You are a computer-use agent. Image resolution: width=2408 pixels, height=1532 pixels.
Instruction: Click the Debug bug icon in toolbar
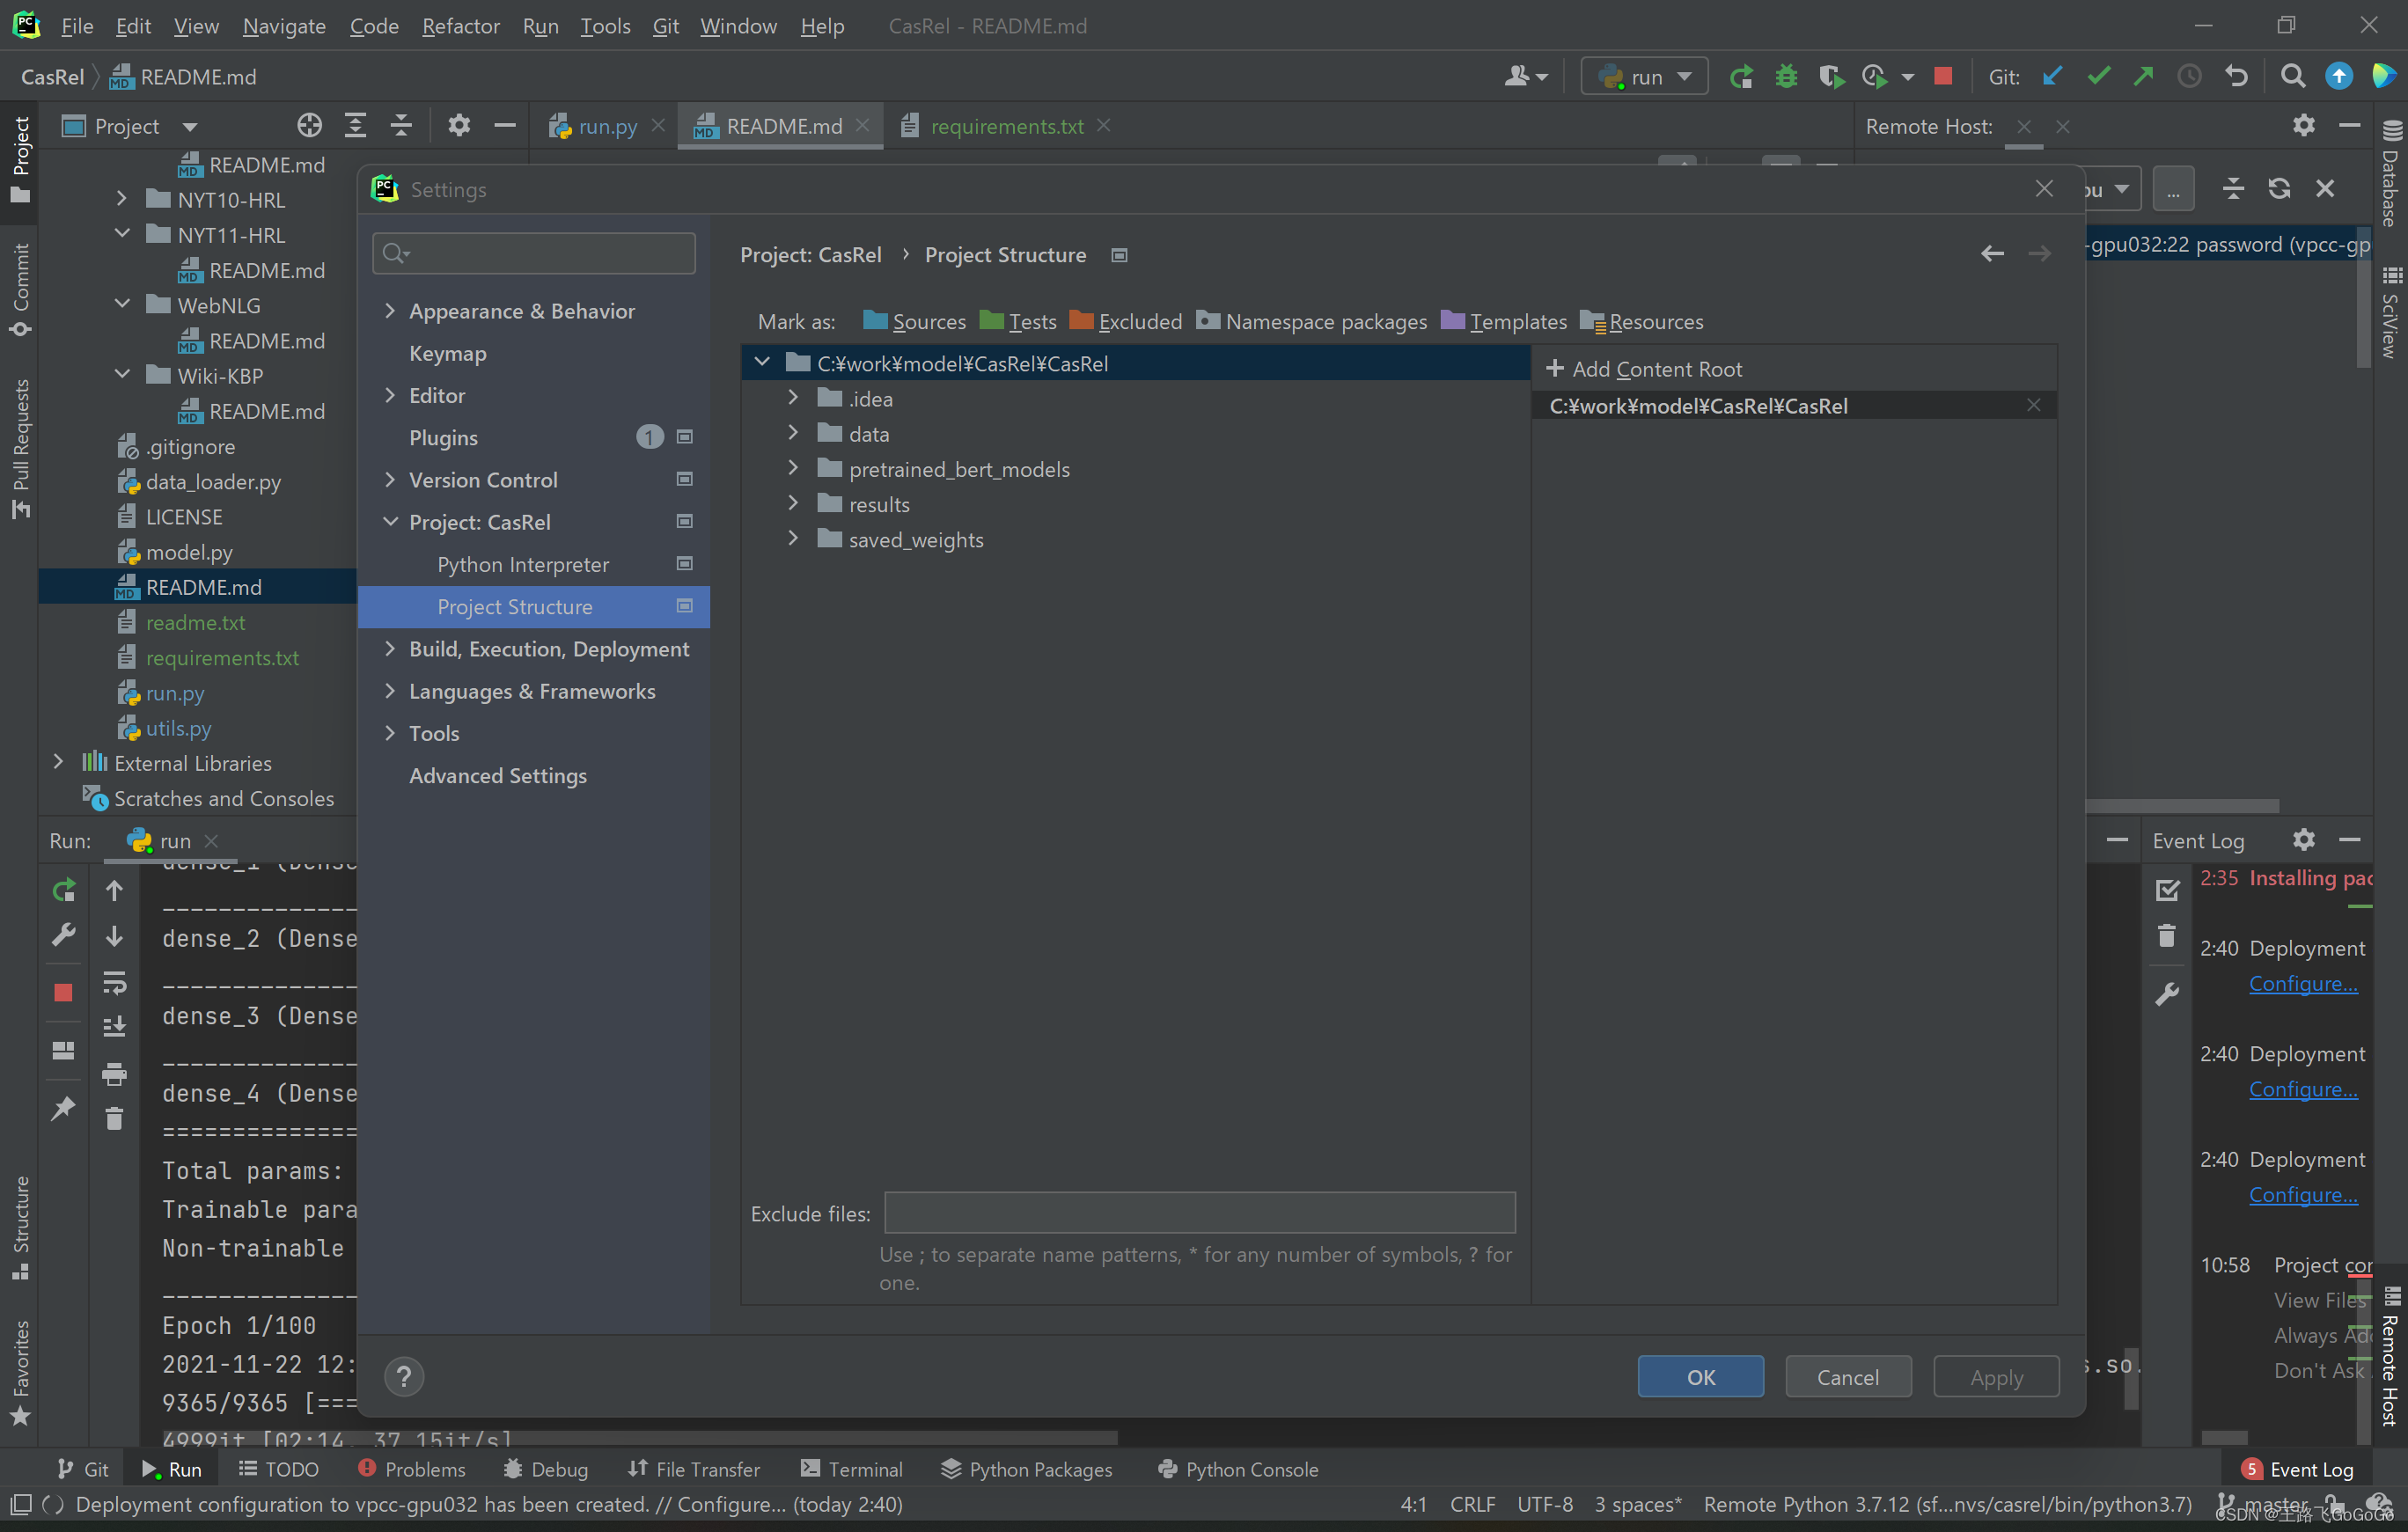click(x=1786, y=76)
